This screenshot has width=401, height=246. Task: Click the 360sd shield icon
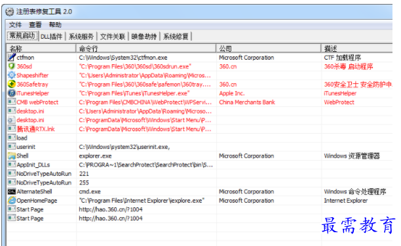12,66
